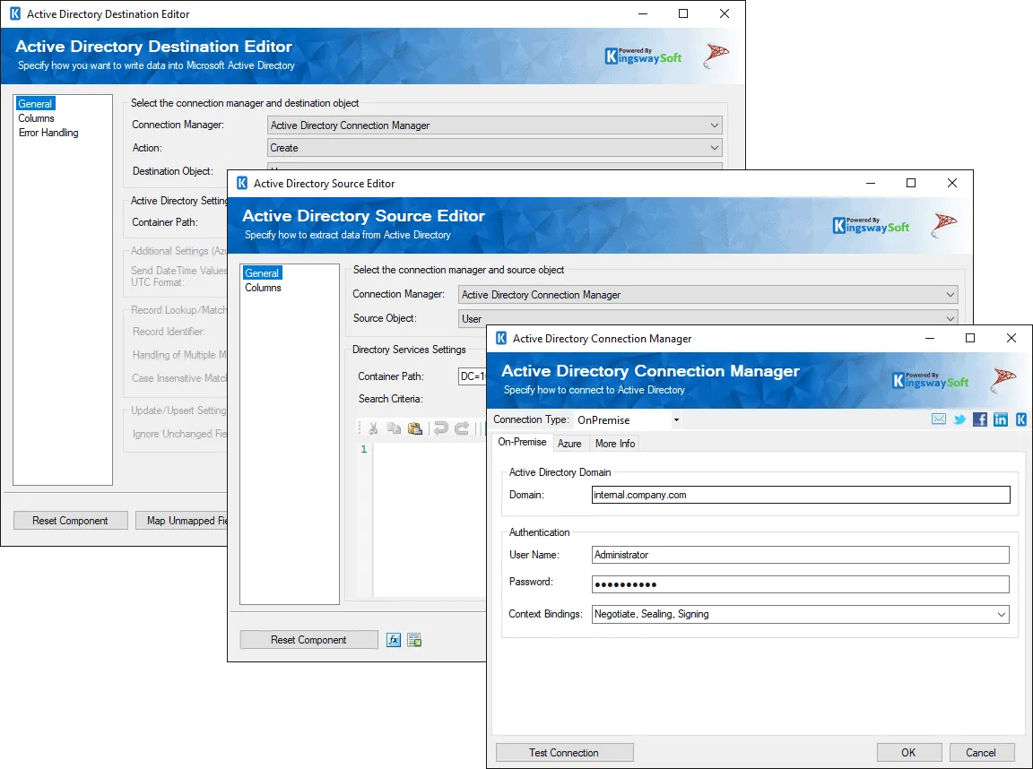Click the Undo arrow in Search Criteria toolbar
This screenshot has width=1033, height=769.
coord(440,428)
